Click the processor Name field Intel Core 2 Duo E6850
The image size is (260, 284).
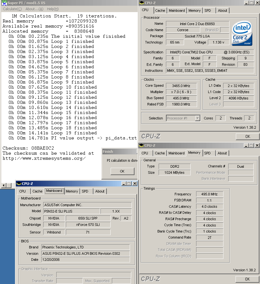(x=197, y=24)
